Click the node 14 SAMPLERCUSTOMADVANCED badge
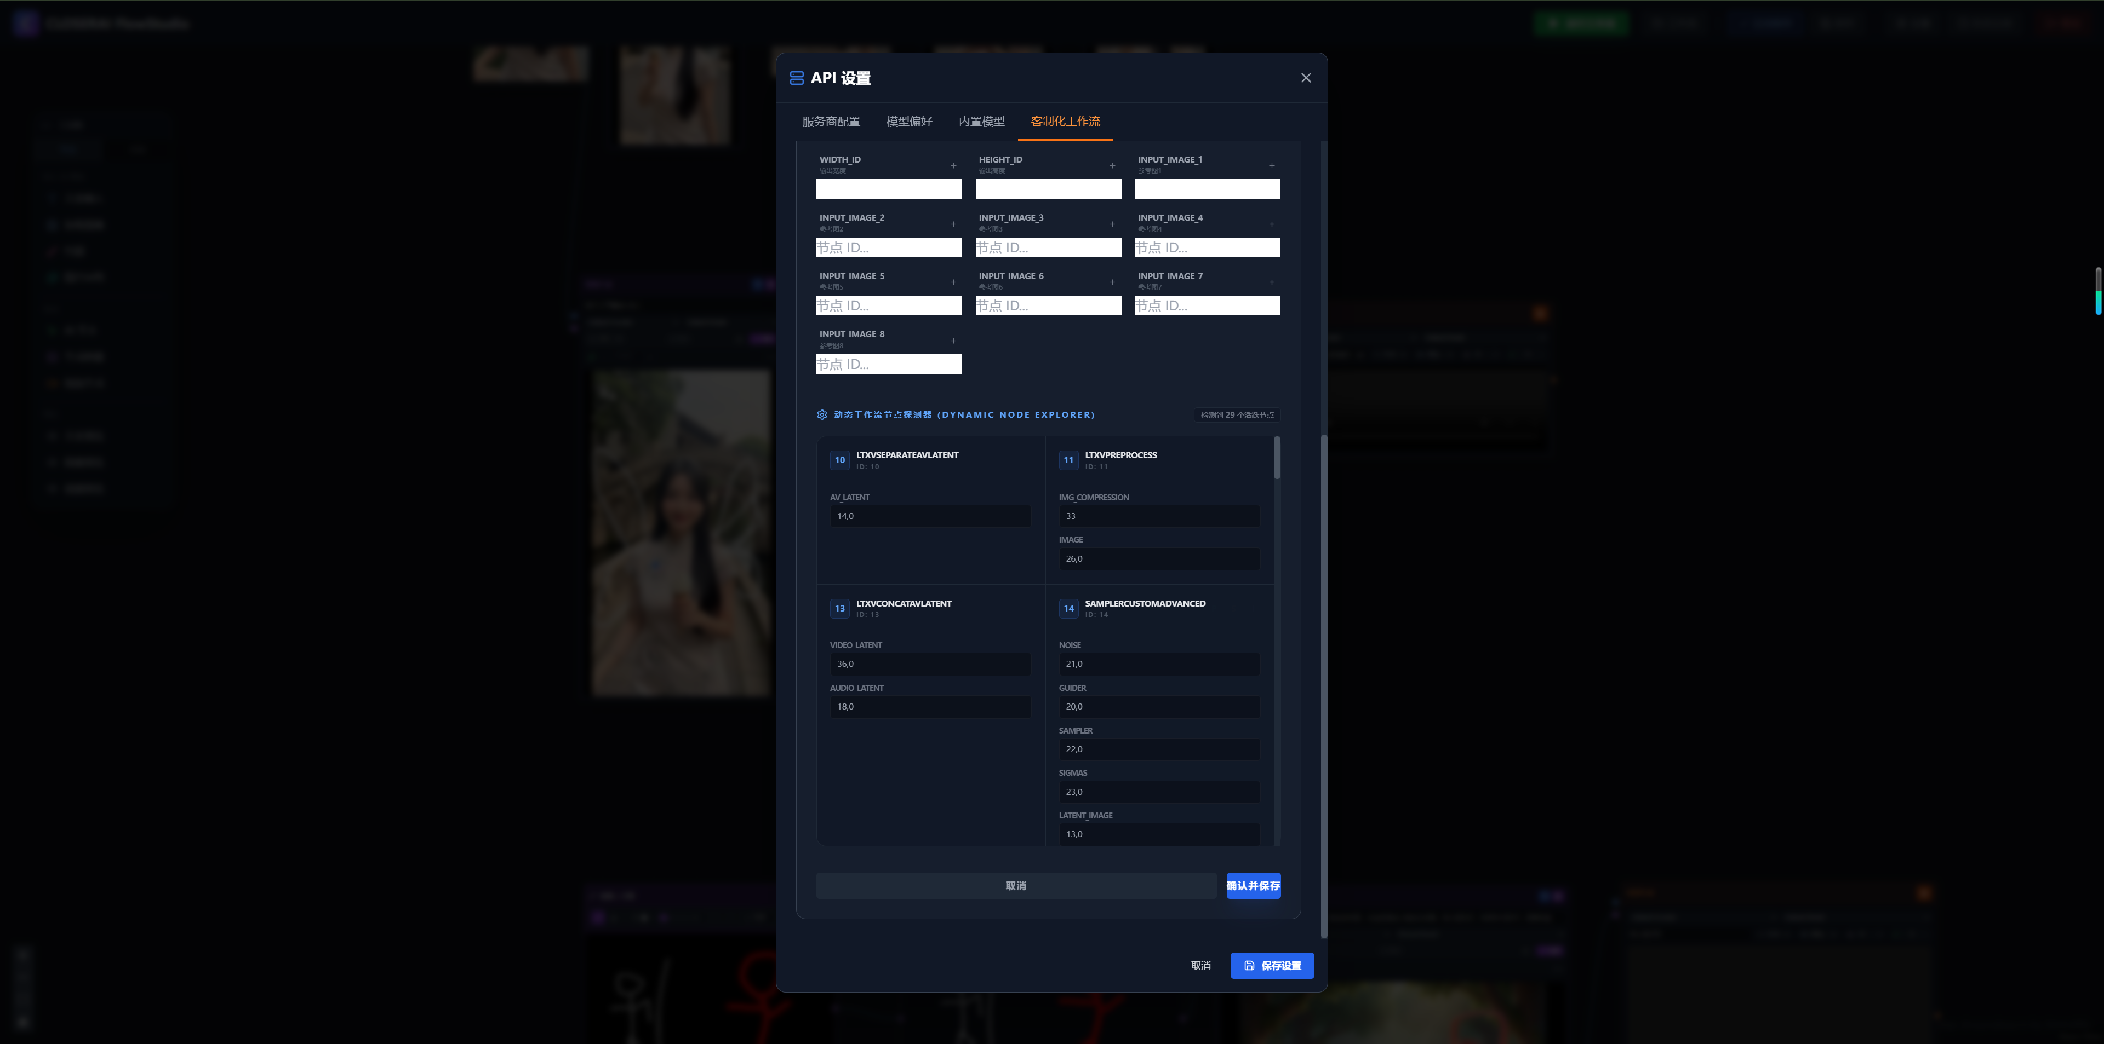The image size is (2104, 1044). tap(1068, 608)
